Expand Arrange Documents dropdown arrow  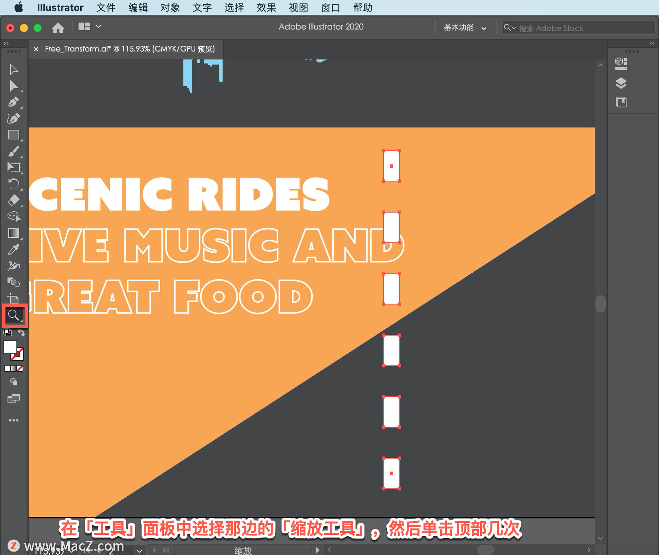(99, 26)
